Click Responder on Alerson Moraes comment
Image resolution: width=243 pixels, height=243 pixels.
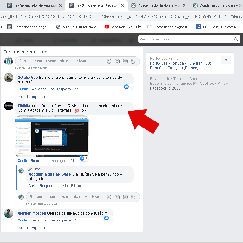[39, 220]
